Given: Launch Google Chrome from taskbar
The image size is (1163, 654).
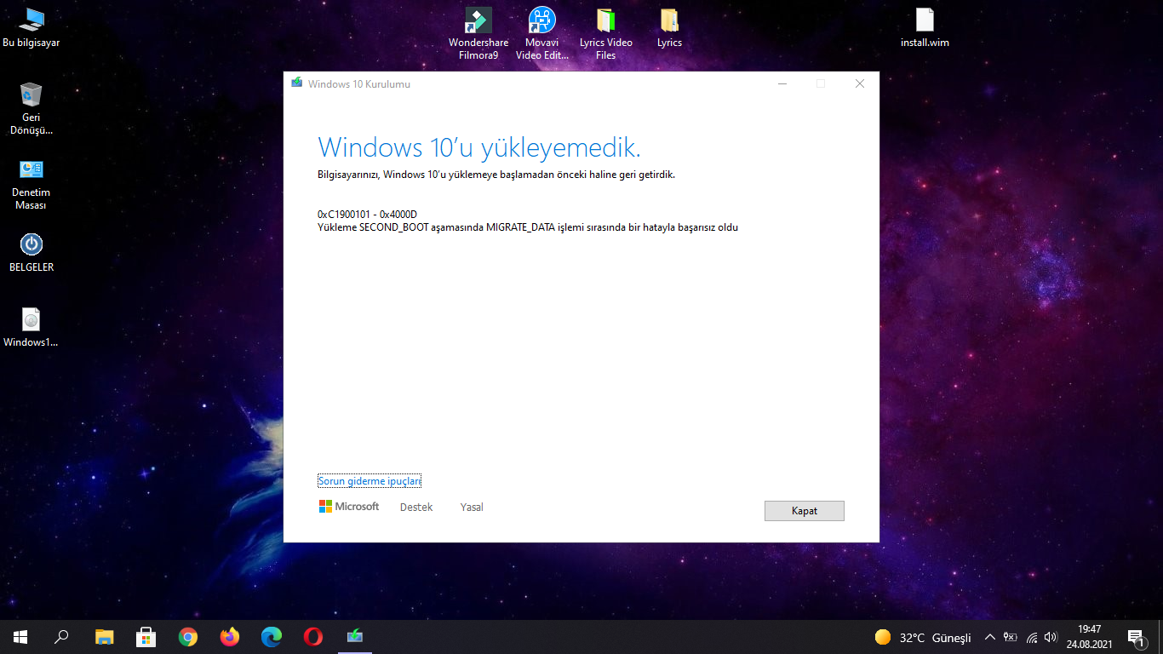Looking at the screenshot, I should pyautogui.click(x=187, y=637).
